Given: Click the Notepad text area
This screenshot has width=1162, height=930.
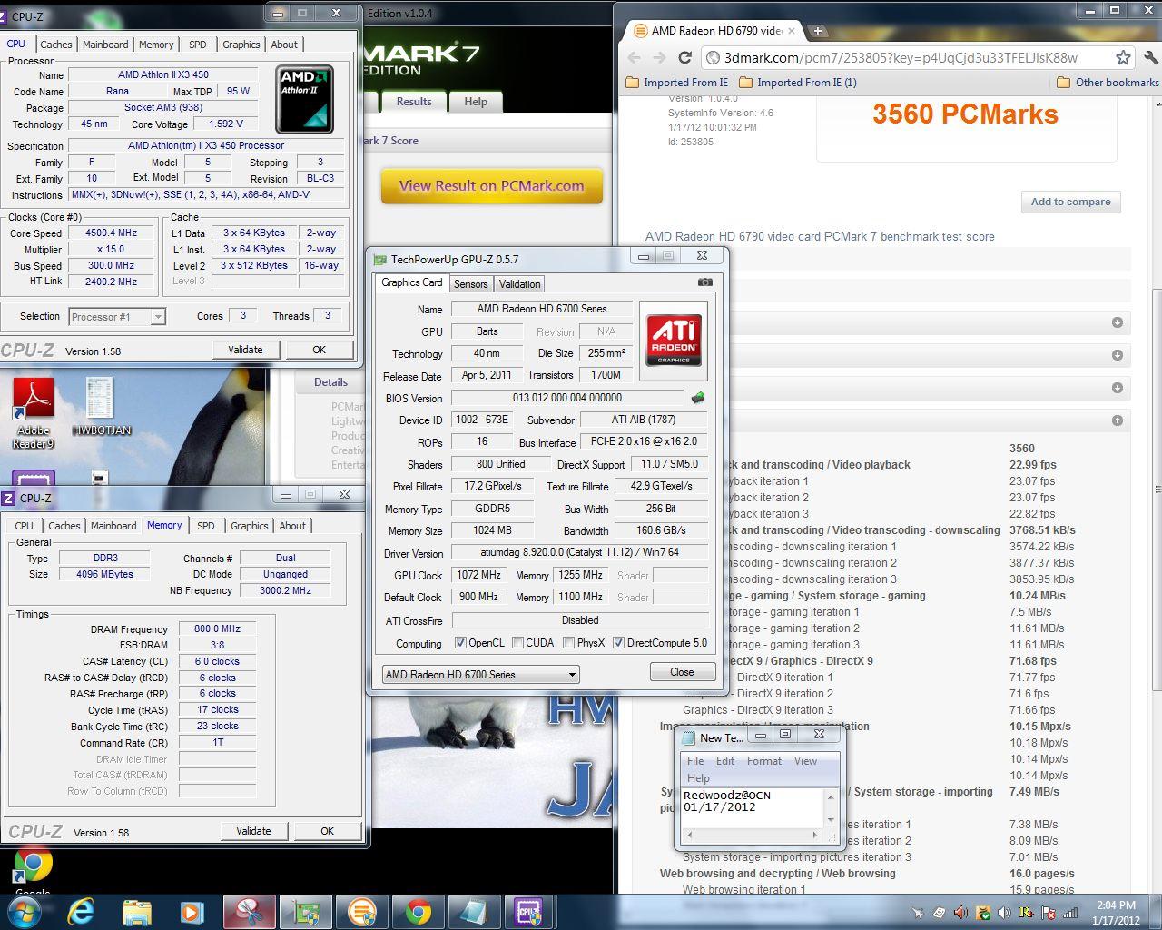Looking at the screenshot, I should coord(753,808).
